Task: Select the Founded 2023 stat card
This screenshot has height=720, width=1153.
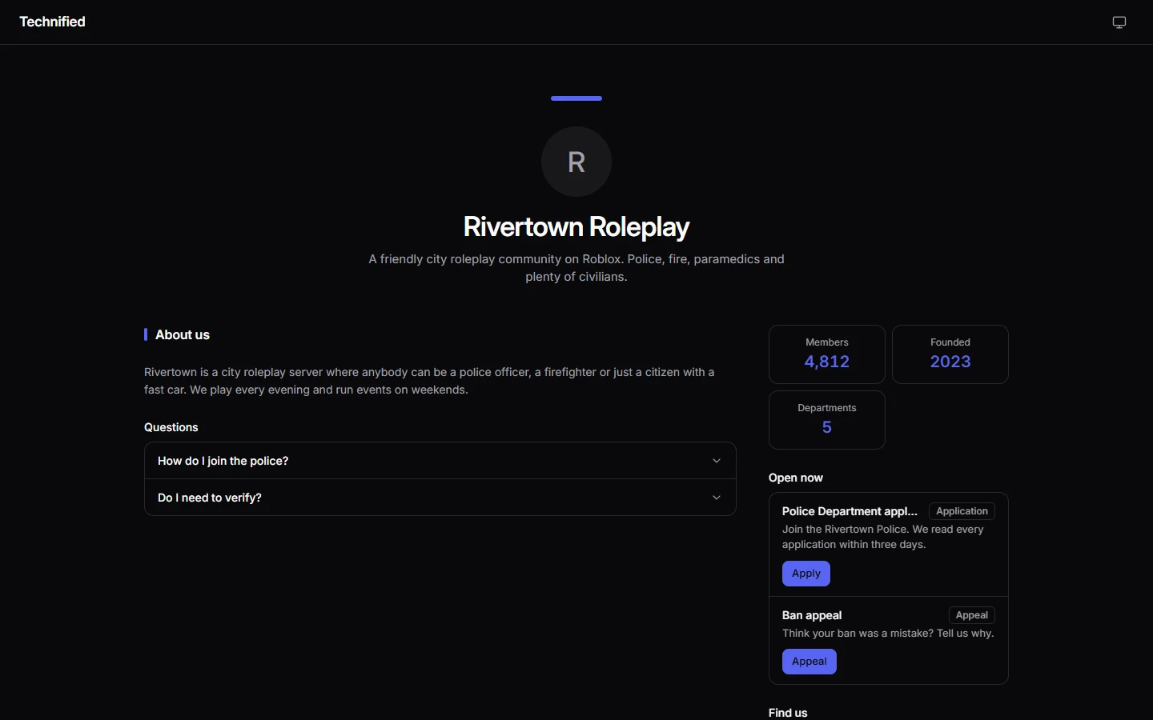Action: tap(950, 354)
